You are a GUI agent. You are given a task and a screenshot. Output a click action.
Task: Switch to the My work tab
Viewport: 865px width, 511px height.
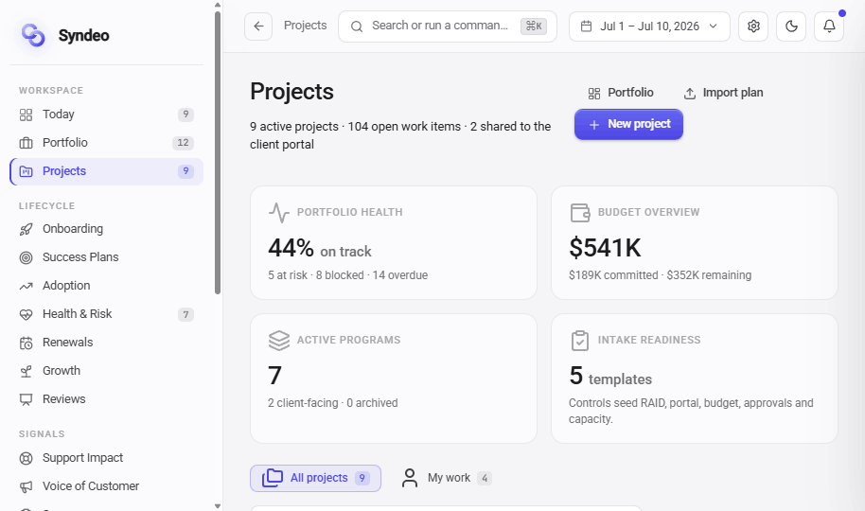(447, 478)
